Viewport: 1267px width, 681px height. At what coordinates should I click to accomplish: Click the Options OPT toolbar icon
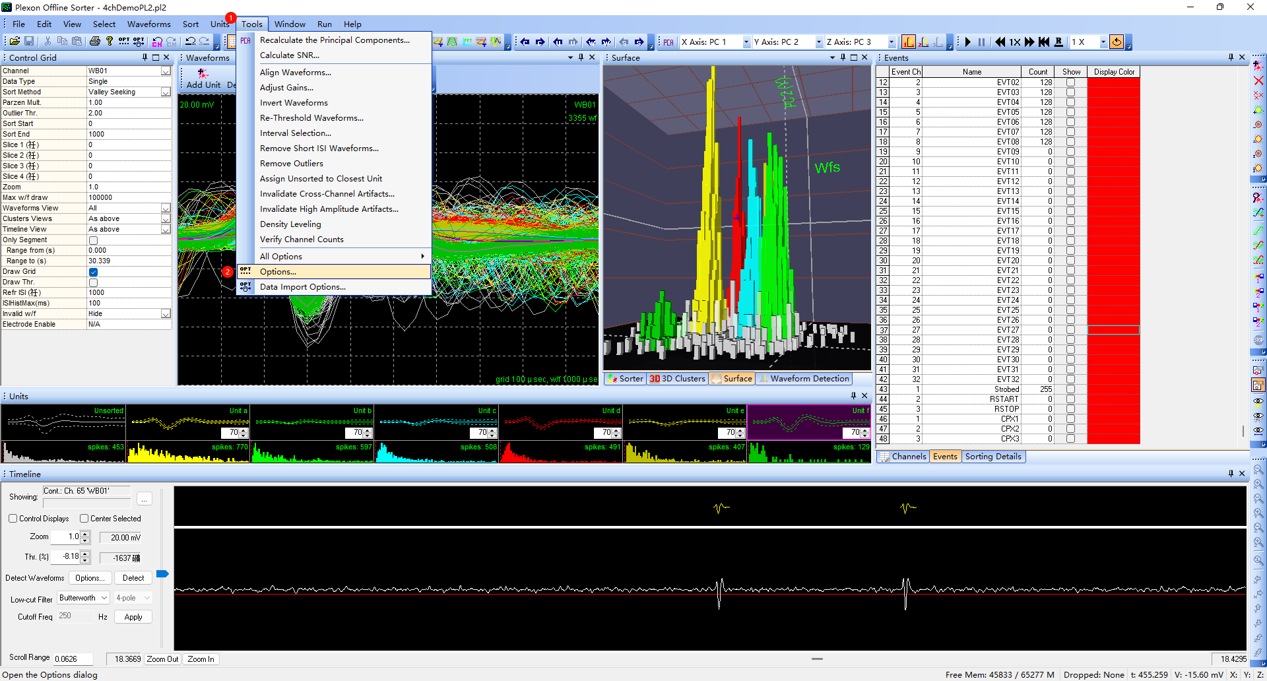[124, 42]
